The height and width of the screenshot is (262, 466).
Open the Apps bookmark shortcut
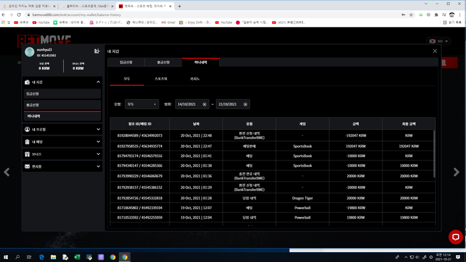click(x=6, y=22)
